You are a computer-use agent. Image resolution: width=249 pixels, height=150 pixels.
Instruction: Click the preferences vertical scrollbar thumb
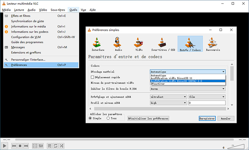pos(232,73)
